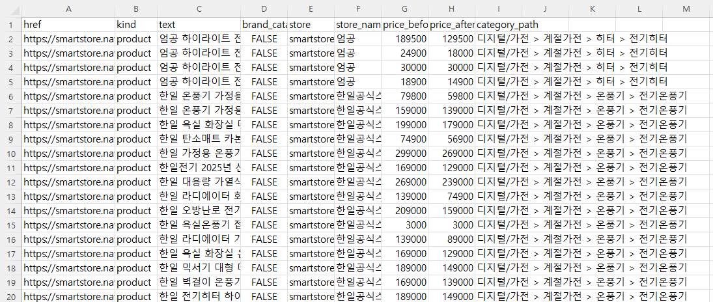Viewport: 713px width, 302px height.
Task: Click the 'kind' header cell
Action: 137,24
